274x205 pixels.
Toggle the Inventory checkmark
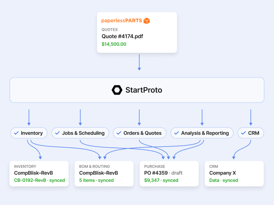[16, 133]
